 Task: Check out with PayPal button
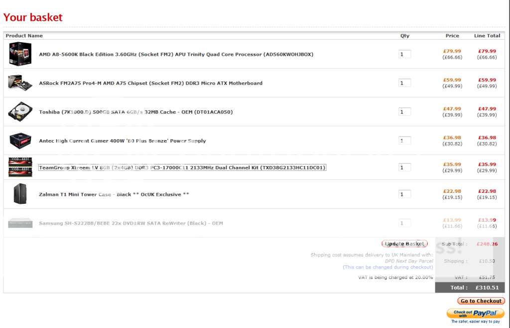click(476, 314)
